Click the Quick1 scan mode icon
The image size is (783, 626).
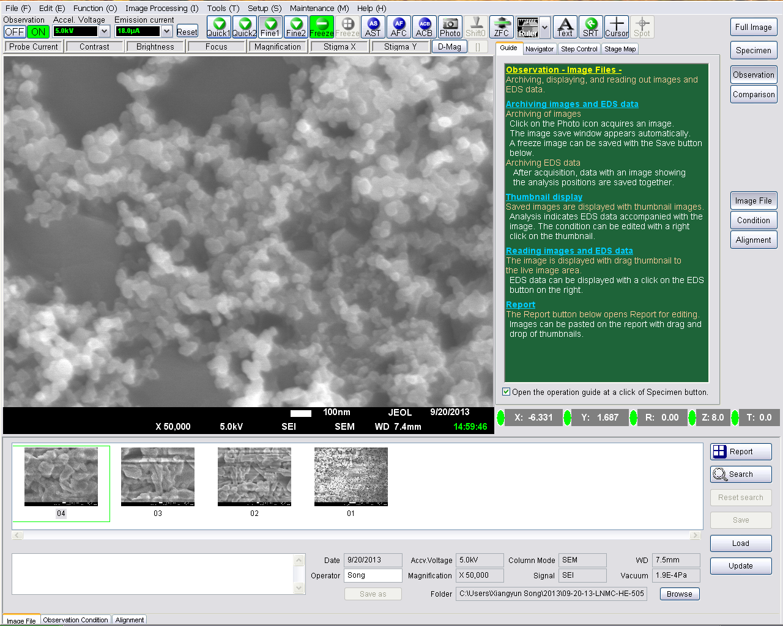click(x=218, y=27)
